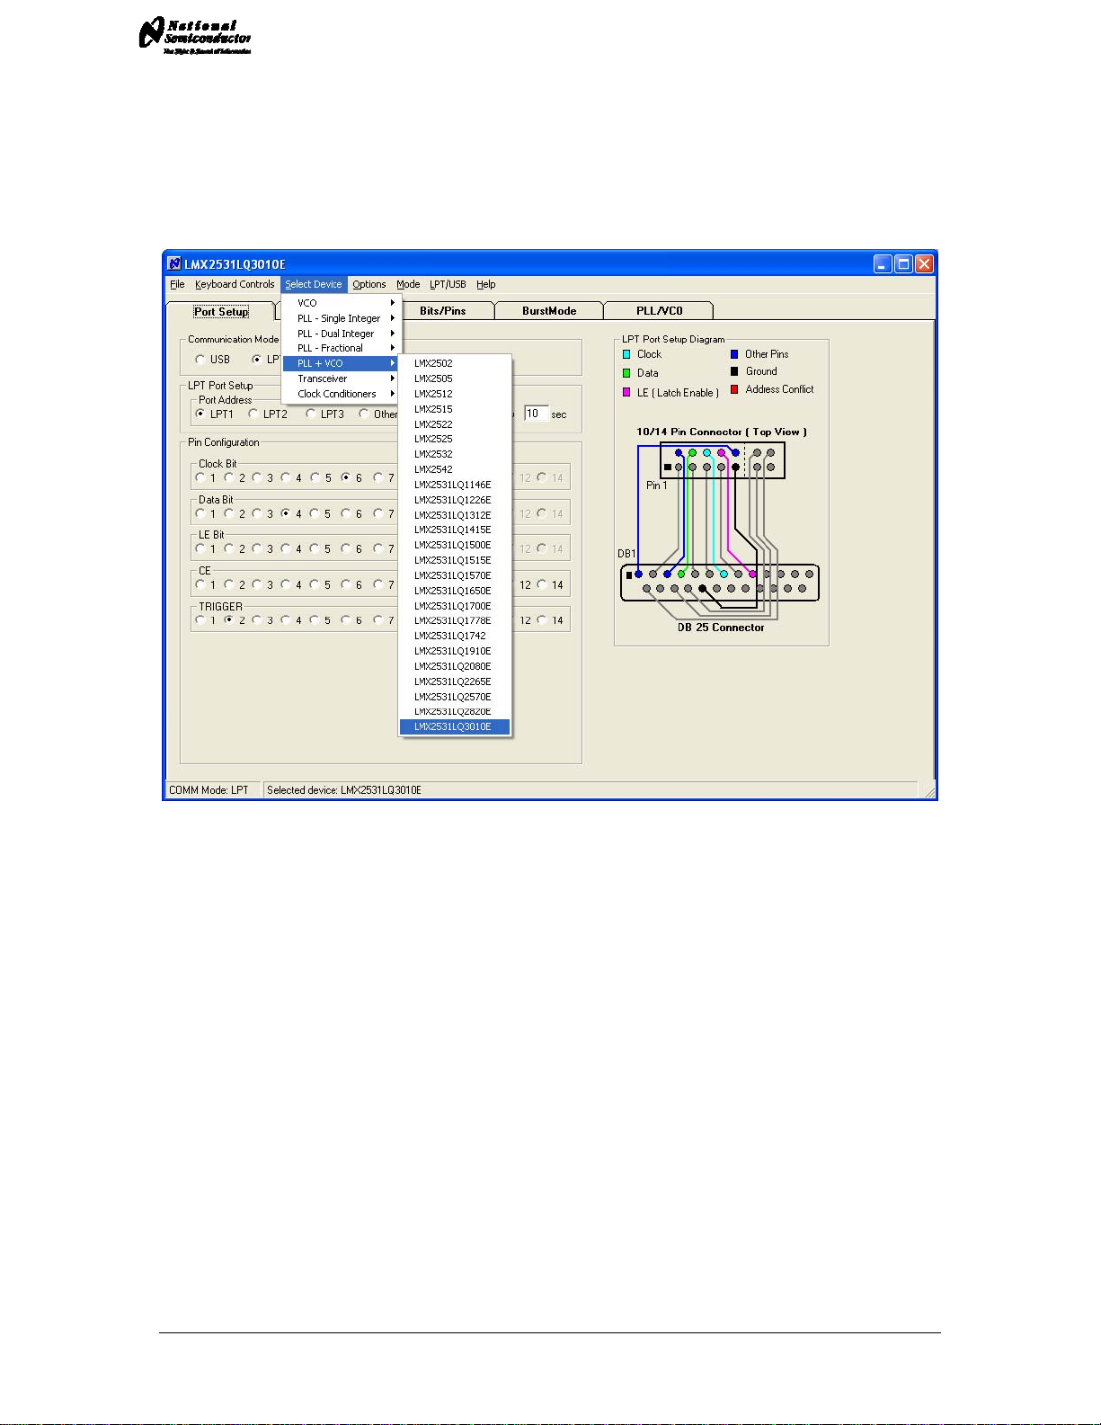Viewport: 1101px width, 1425px height.
Task: Choose LMX2531LQ1312E from the device list
Action: 455,515
